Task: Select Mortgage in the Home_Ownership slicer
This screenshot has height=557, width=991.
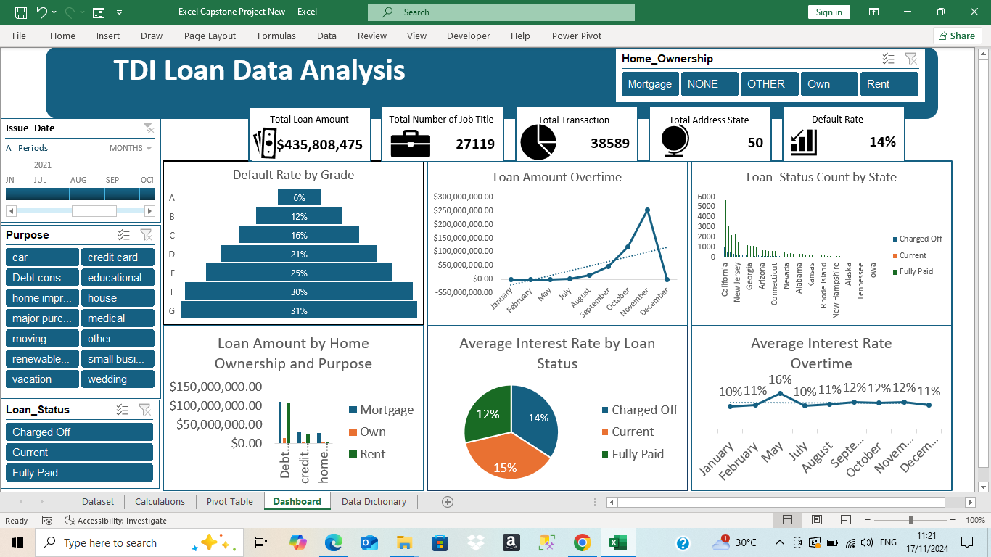Action: (649, 83)
